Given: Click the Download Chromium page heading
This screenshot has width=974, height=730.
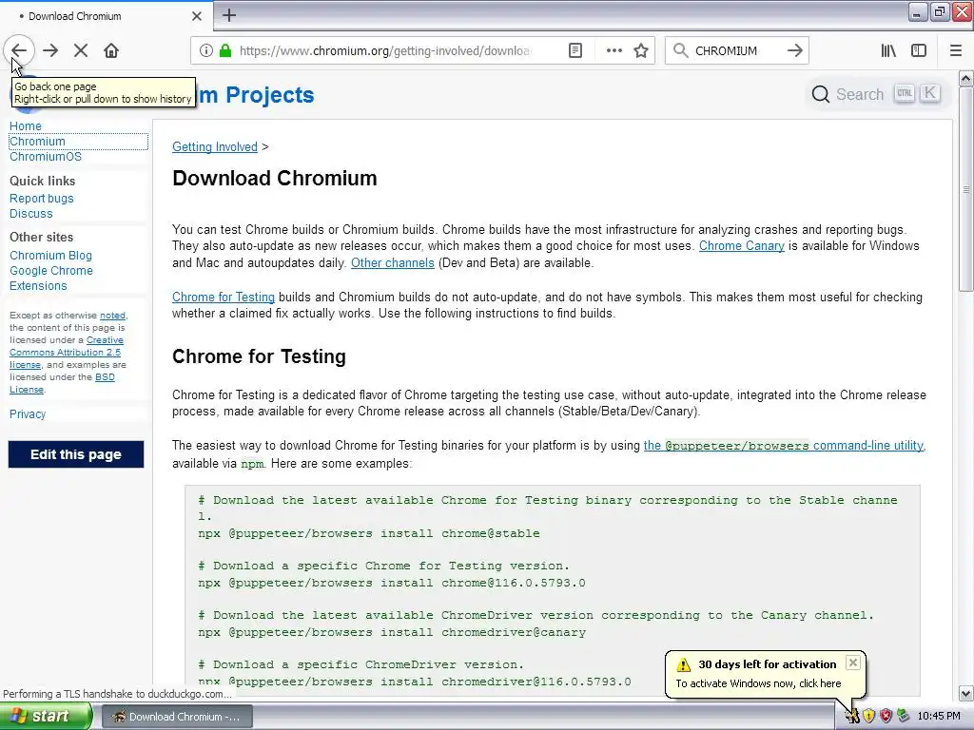Looking at the screenshot, I should tap(275, 178).
